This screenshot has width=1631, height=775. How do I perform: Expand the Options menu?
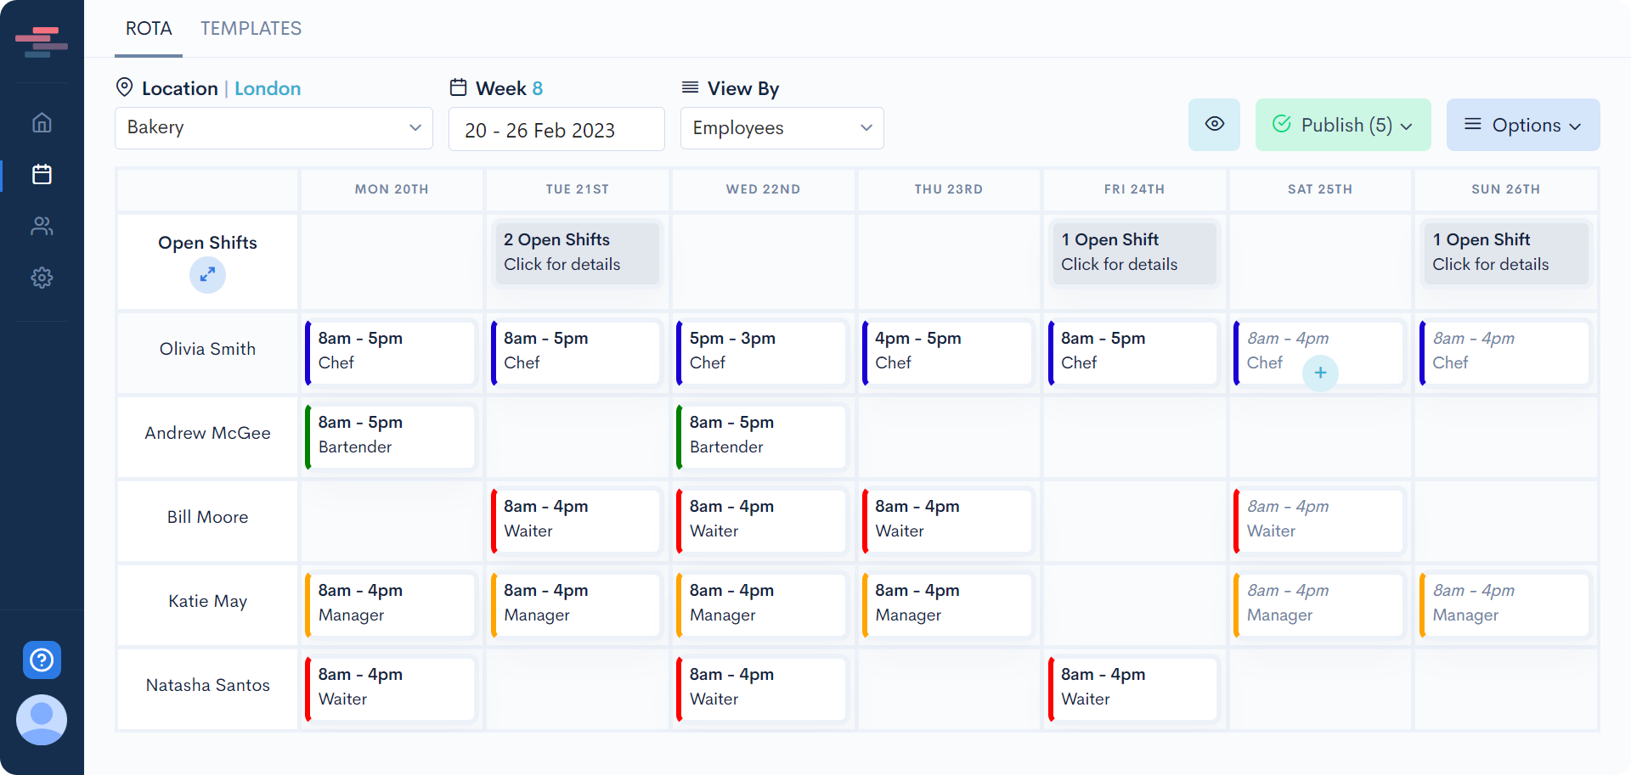tap(1522, 125)
